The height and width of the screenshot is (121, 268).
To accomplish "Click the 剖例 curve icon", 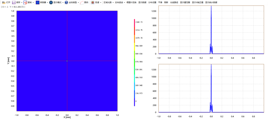I will pos(82,2).
